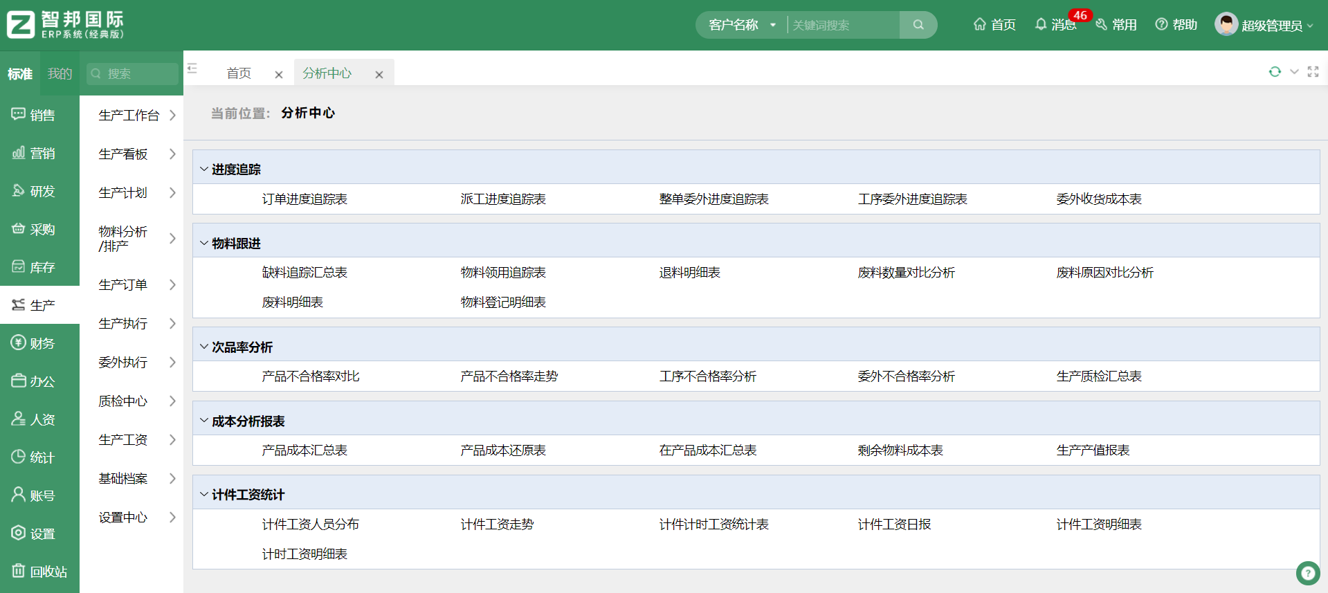Open 工序不合格率分析 report
This screenshot has width=1328, height=593.
[707, 376]
